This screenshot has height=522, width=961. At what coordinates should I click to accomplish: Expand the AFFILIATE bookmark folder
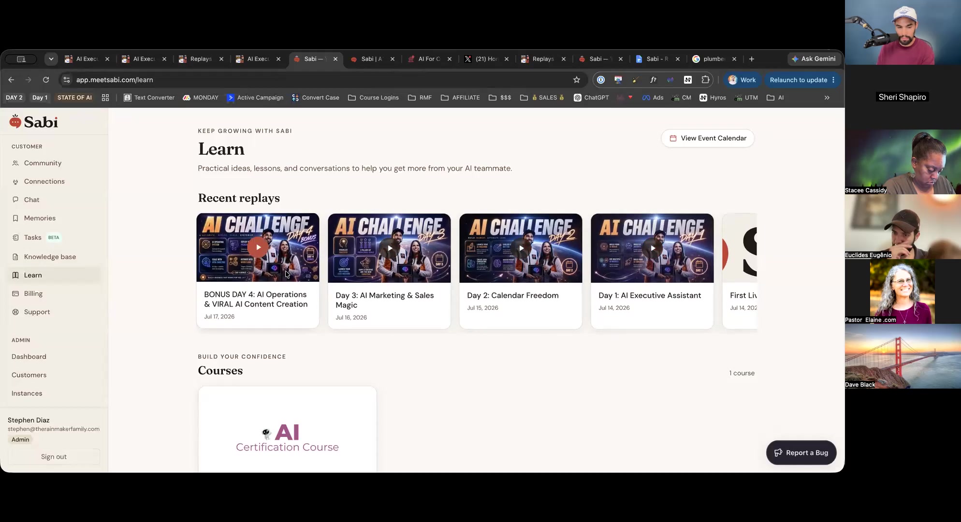coord(460,98)
